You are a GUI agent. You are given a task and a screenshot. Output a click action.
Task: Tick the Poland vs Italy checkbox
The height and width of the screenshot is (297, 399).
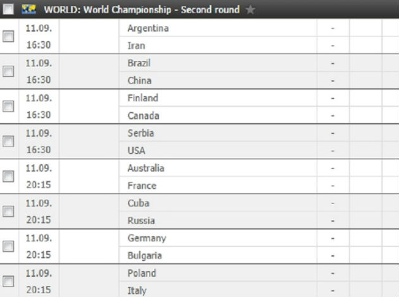[8, 282]
